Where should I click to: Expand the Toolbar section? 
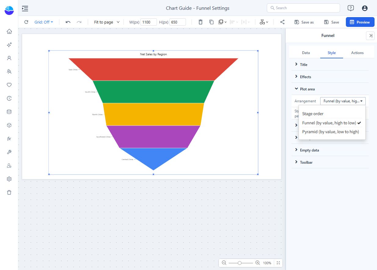[330, 162]
